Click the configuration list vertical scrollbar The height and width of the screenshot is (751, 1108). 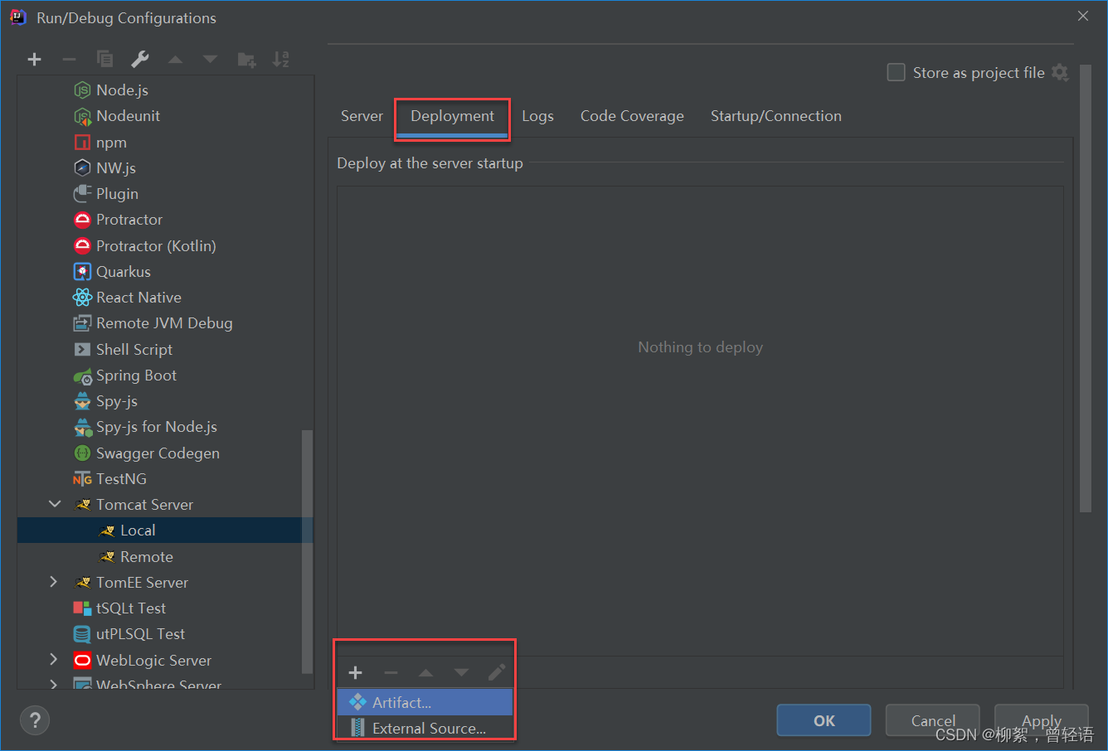coord(307,551)
